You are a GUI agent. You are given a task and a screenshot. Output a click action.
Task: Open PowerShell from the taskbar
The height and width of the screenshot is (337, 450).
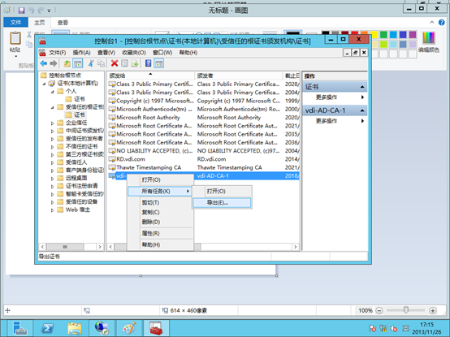pyautogui.click(x=47, y=328)
